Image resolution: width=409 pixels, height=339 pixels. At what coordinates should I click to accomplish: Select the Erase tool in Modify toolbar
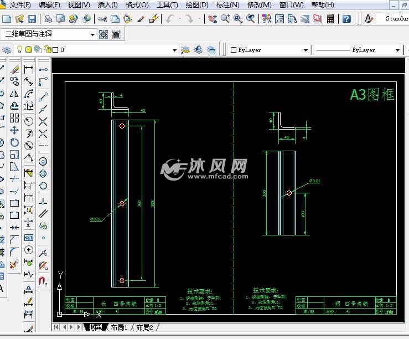coord(14,69)
